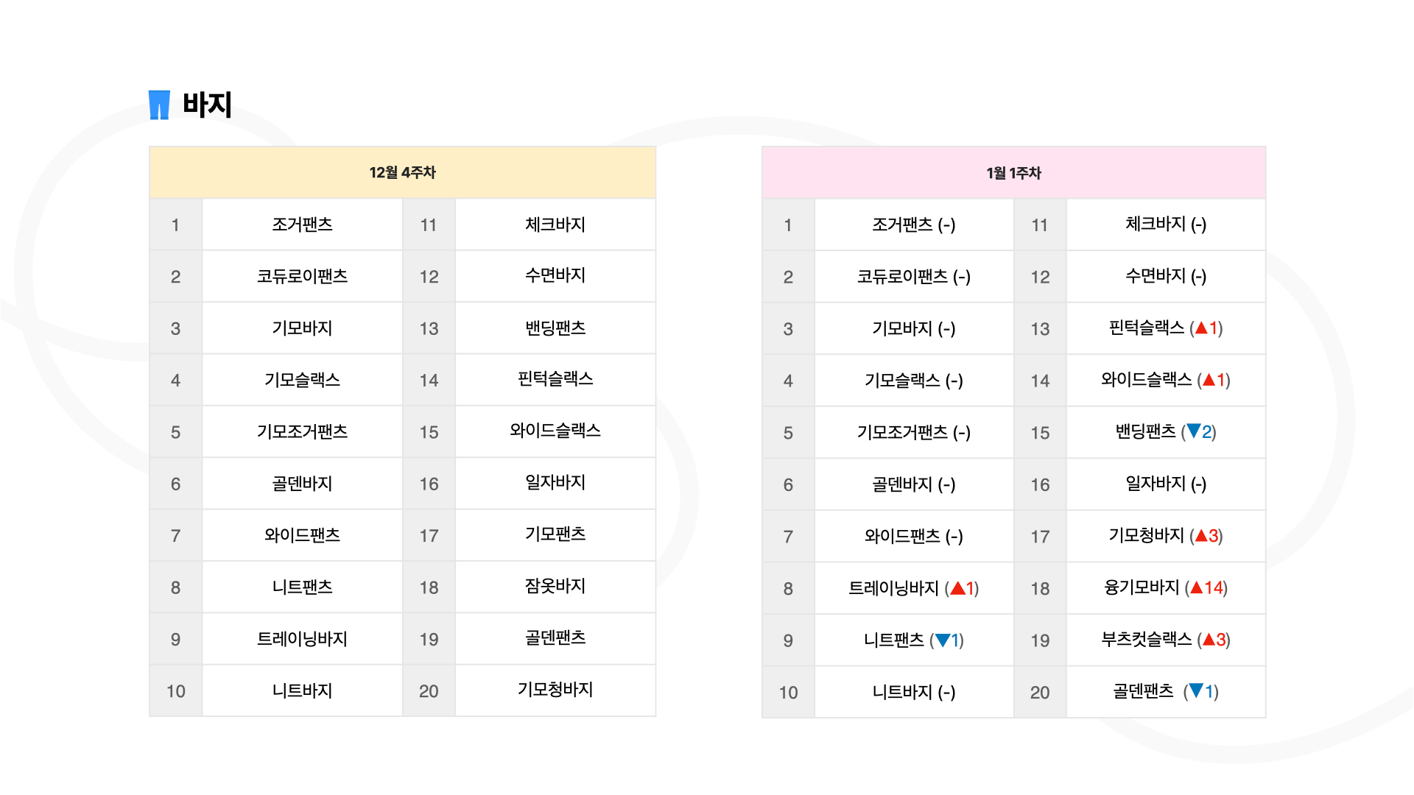Click 골덴바지 in the 12월 4주차 table
The image size is (1414, 795).
click(302, 484)
